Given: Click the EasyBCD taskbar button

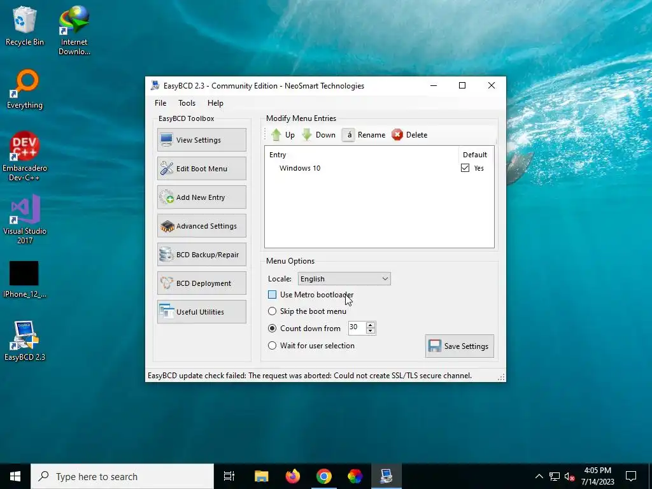Looking at the screenshot, I should (386, 476).
